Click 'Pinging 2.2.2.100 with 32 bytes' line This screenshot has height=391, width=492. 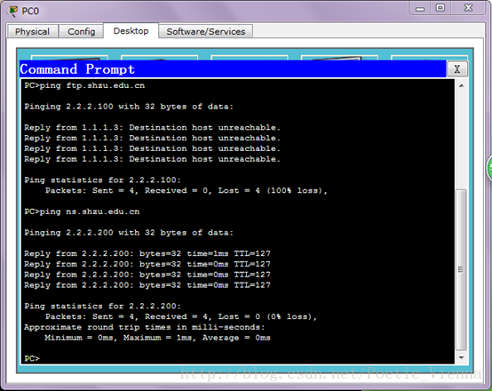point(129,107)
